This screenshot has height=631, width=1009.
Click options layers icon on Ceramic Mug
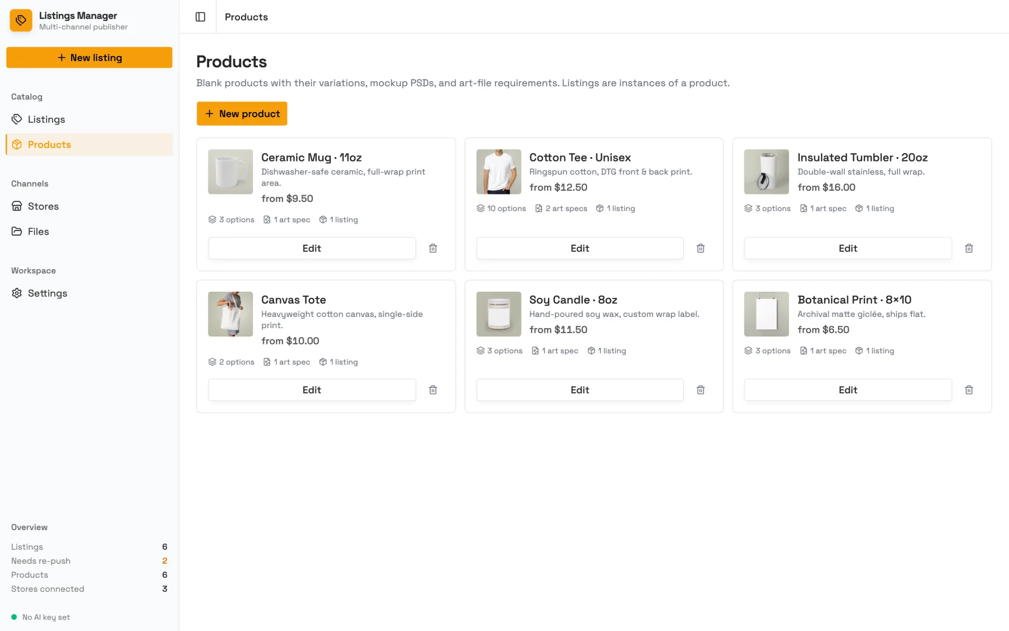point(212,219)
